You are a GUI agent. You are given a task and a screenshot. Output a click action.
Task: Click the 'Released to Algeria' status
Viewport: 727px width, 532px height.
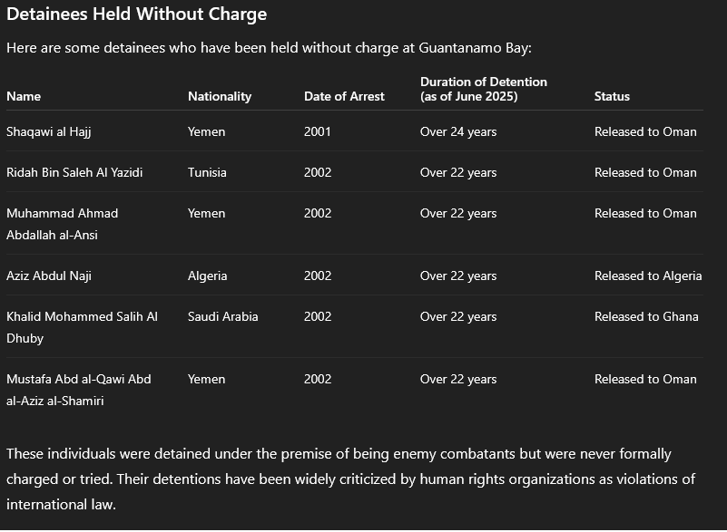[x=648, y=276]
